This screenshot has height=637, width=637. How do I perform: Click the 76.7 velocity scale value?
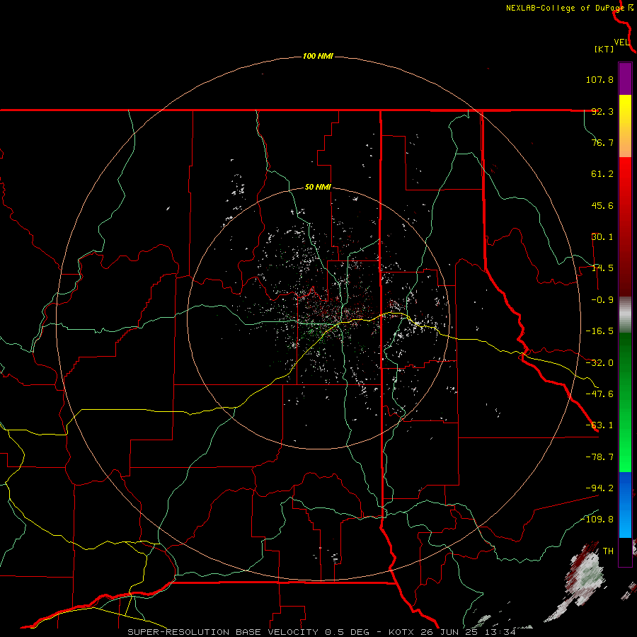(602, 142)
